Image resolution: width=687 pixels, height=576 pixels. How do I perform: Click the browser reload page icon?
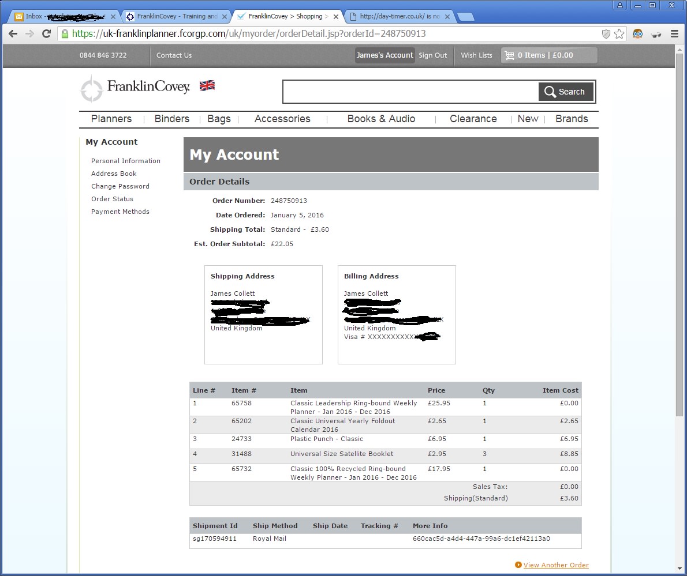tap(47, 34)
